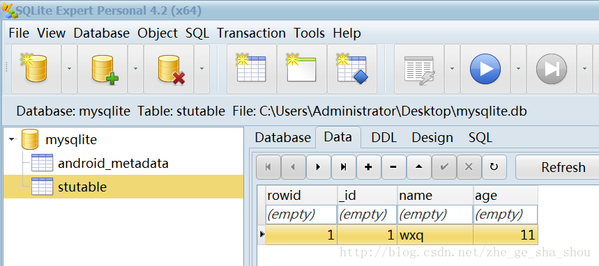This screenshot has height=266, width=599.
Task: Select the age cell containing 11
Action: click(506, 235)
